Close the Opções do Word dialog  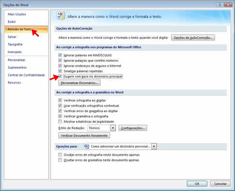tap(228, 5)
